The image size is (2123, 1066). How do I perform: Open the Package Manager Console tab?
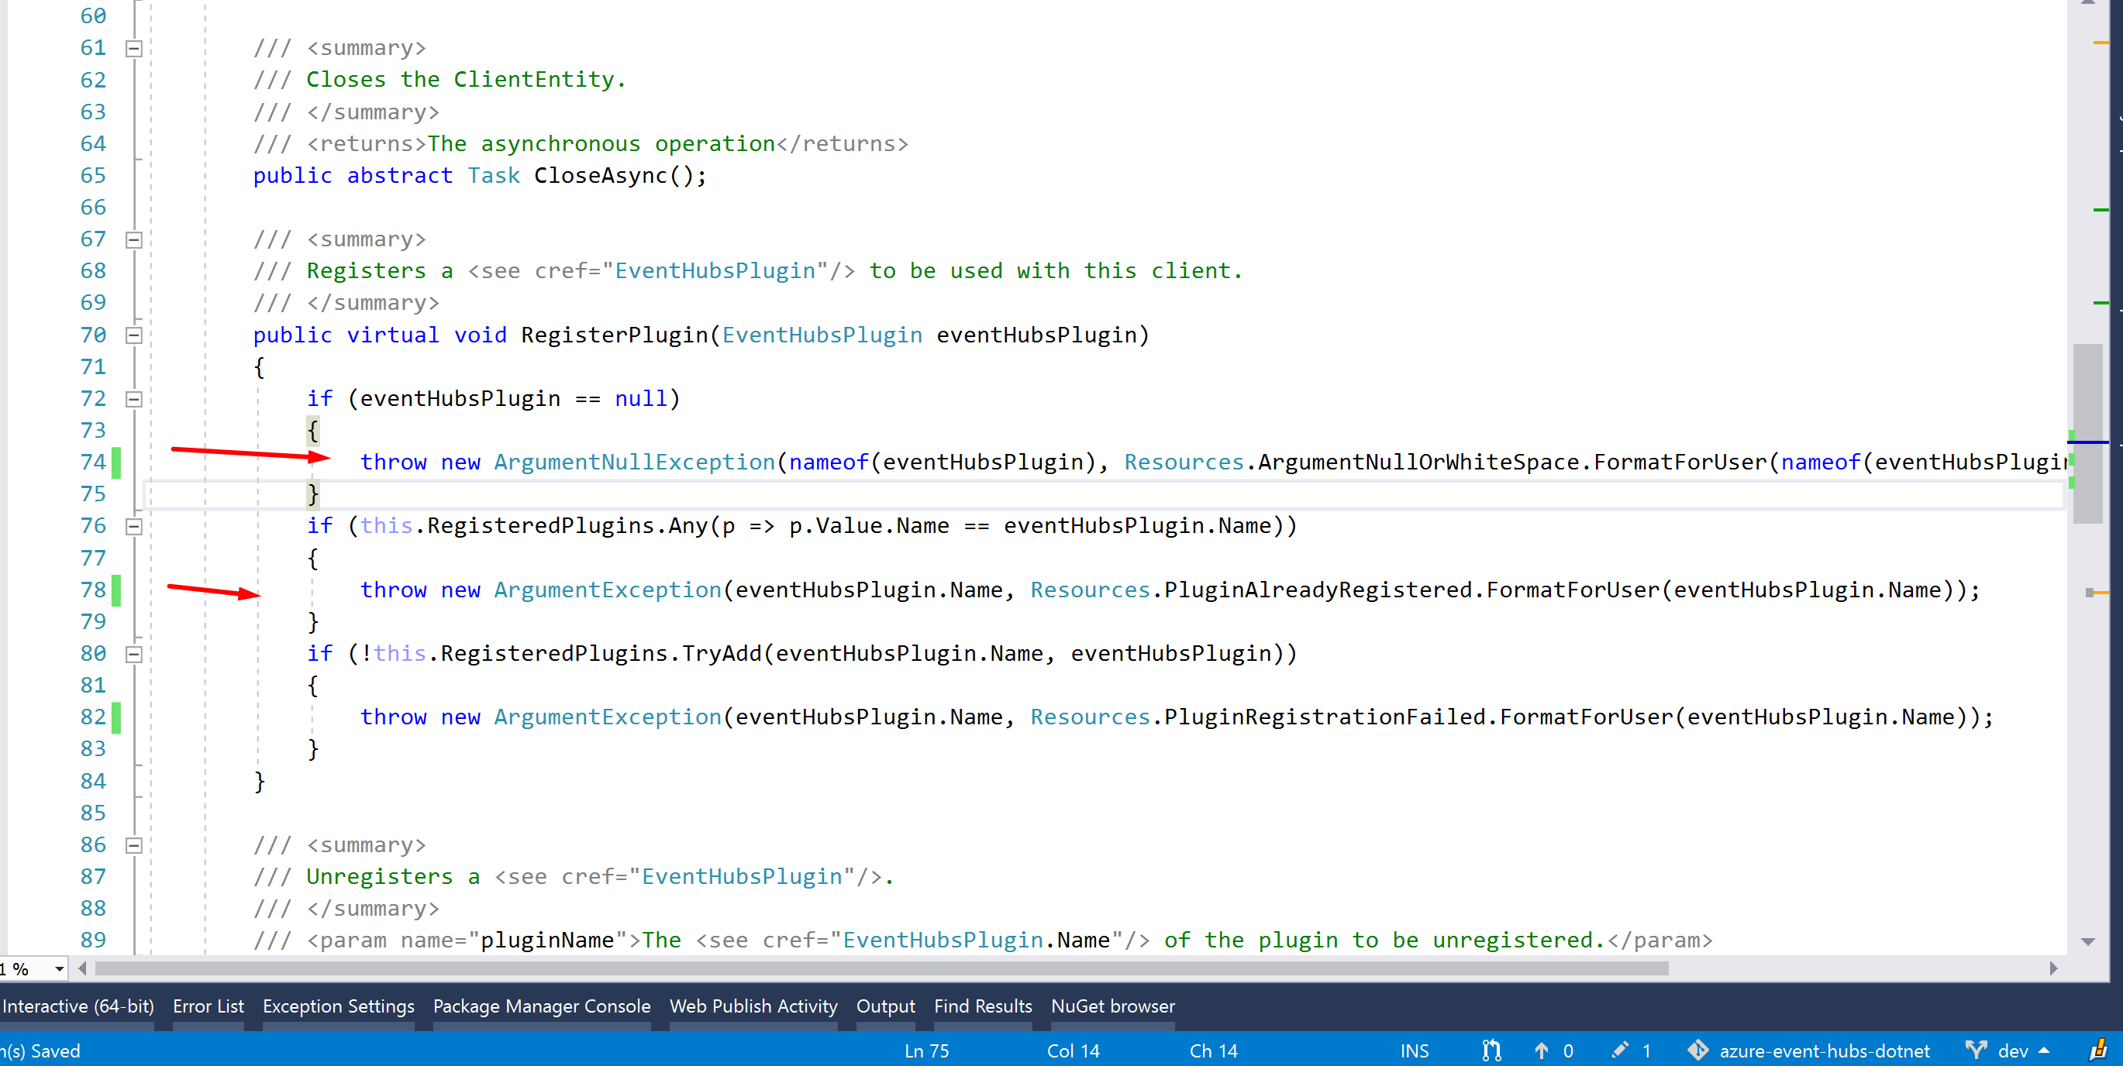[542, 1006]
